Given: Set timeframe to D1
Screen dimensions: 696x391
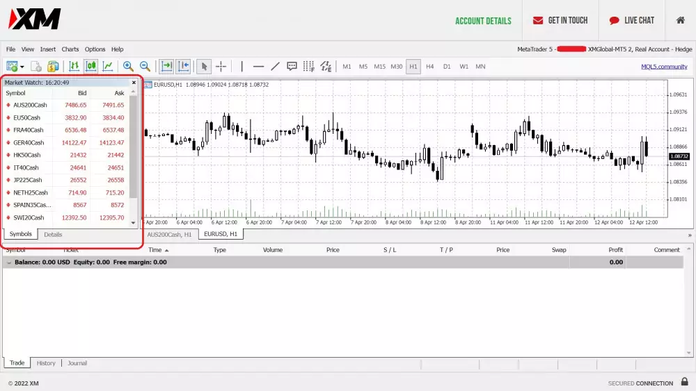Looking at the screenshot, I should click(447, 67).
